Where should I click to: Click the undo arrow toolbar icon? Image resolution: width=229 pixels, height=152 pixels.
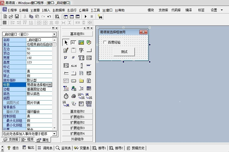pos(49,16)
